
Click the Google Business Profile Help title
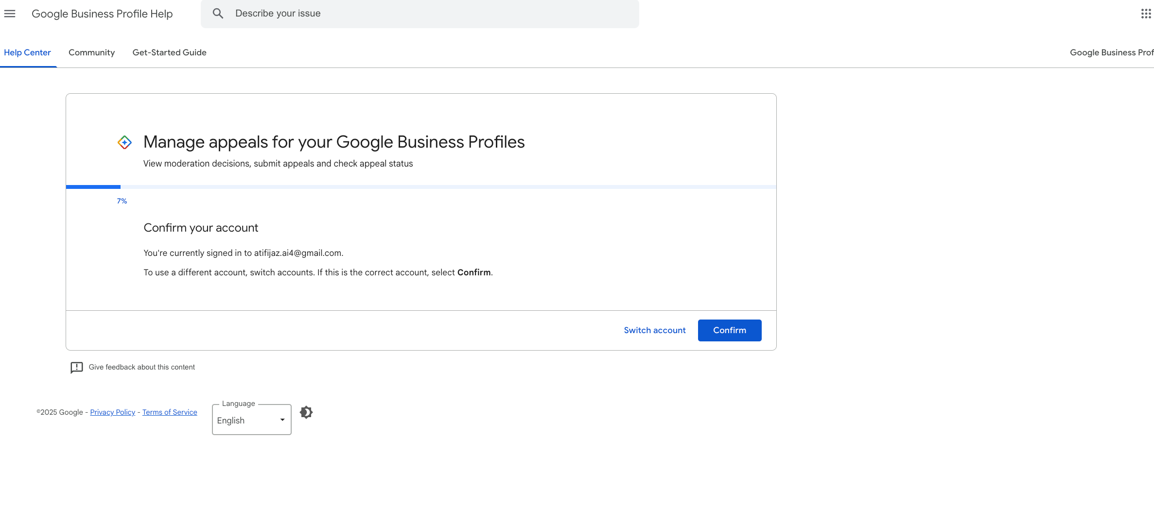click(x=102, y=14)
